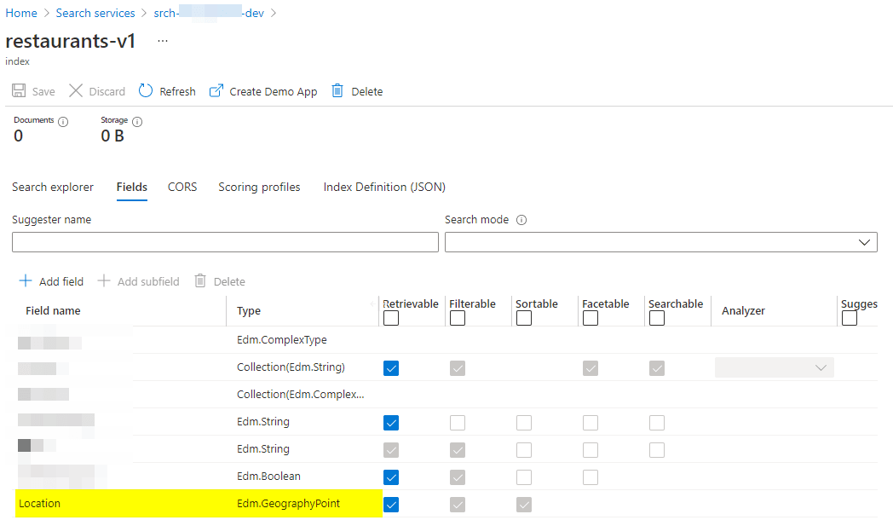Navigate to Home via breadcrumb
Screen dimensions: 893x520
click(x=21, y=13)
